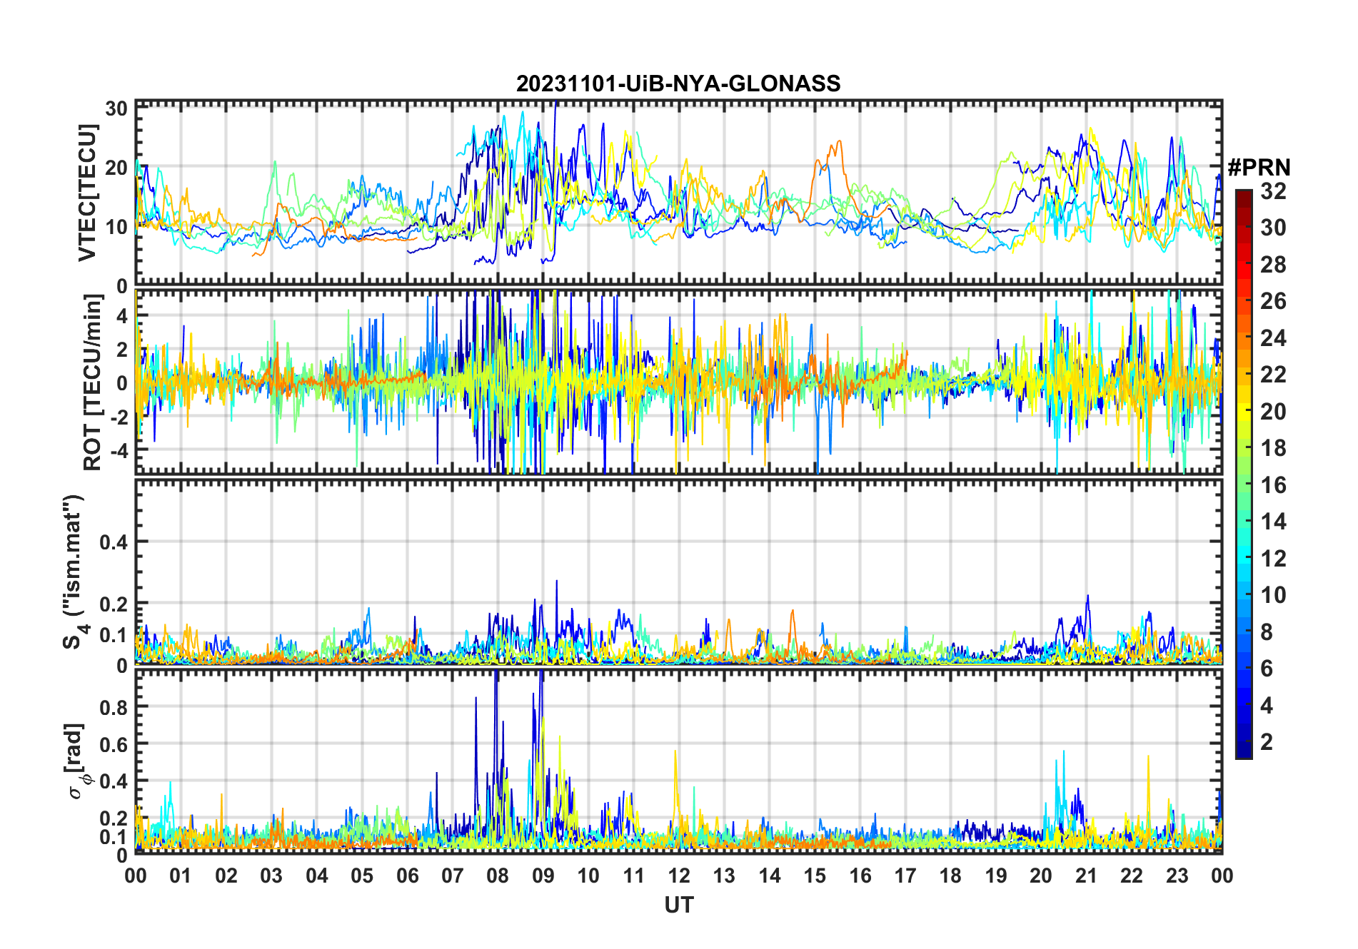
Task: Click the 06 hour tick on x-axis
Action: pos(408,876)
